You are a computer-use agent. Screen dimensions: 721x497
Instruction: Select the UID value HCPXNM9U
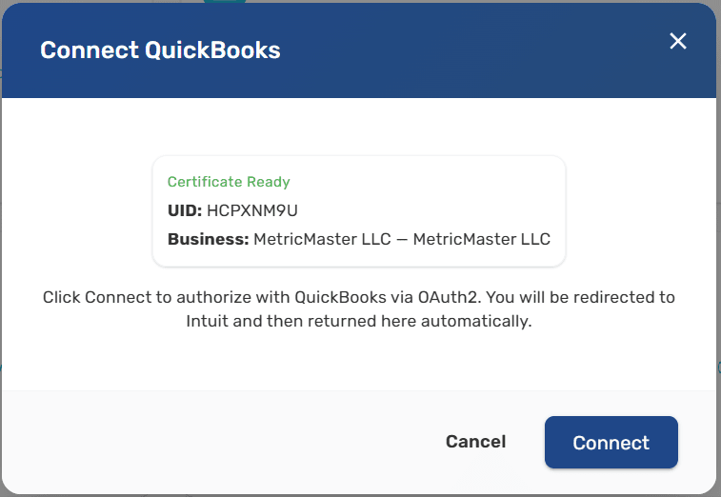click(x=252, y=210)
